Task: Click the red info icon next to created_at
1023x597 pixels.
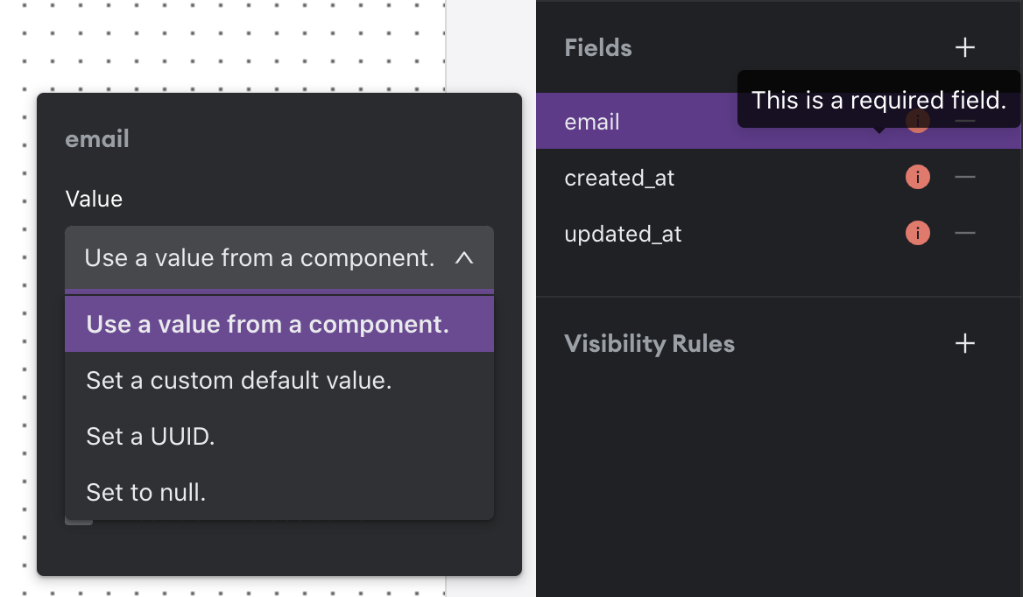Action: click(917, 177)
